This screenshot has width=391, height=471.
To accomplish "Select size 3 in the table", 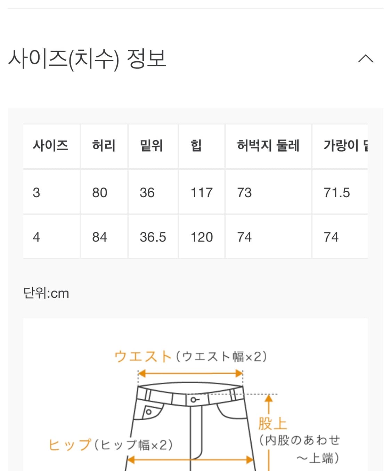I will click(36, 192).
